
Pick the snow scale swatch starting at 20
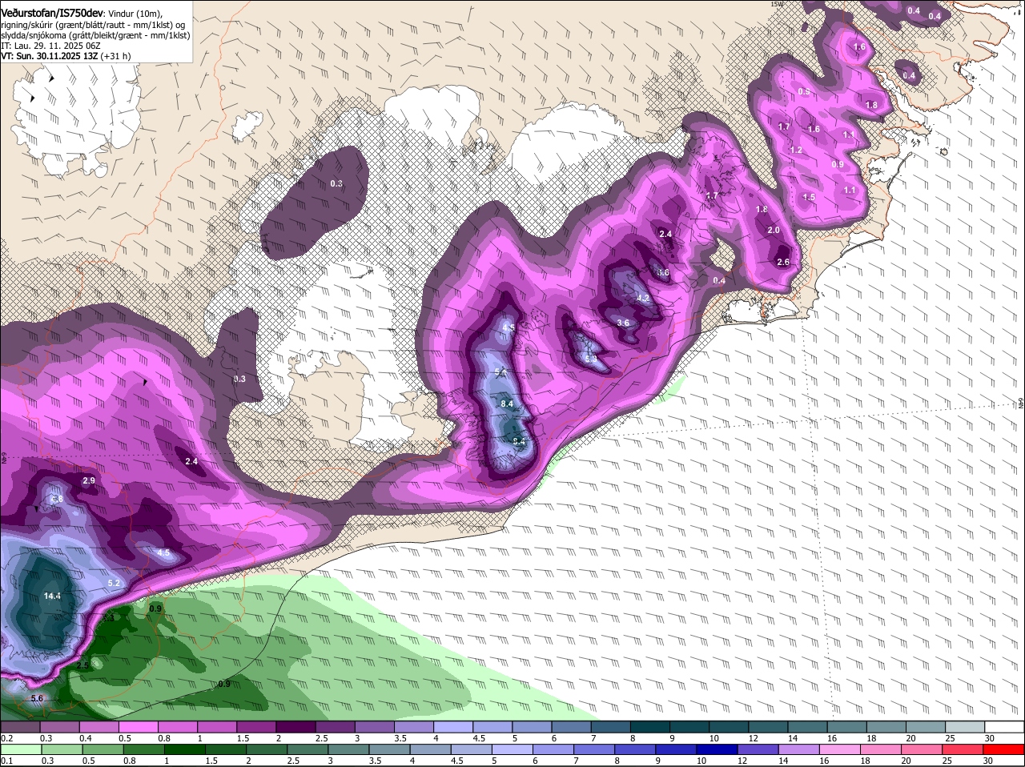click(x=926, y=726)
